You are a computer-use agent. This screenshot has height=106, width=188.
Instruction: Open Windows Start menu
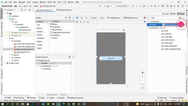click(x=2, y=104)
